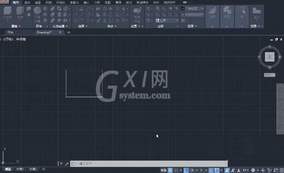Toggle the grid display in status bar
Screen dimensions: 284x173
170,170
